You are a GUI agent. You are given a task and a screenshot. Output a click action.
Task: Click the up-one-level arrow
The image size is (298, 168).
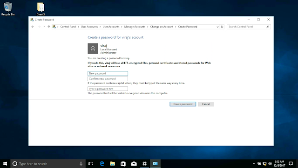[x=49, y=27]
